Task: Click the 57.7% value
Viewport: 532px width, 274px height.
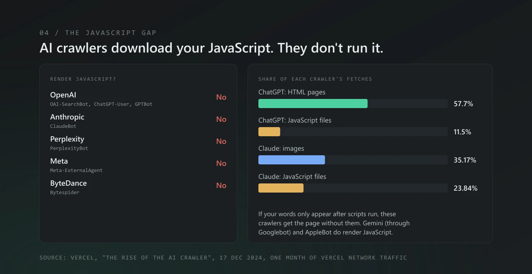Action: point(463,104)
